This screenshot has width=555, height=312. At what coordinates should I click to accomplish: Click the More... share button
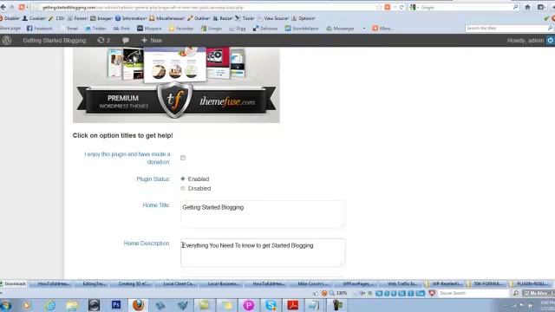coord(382,29)
